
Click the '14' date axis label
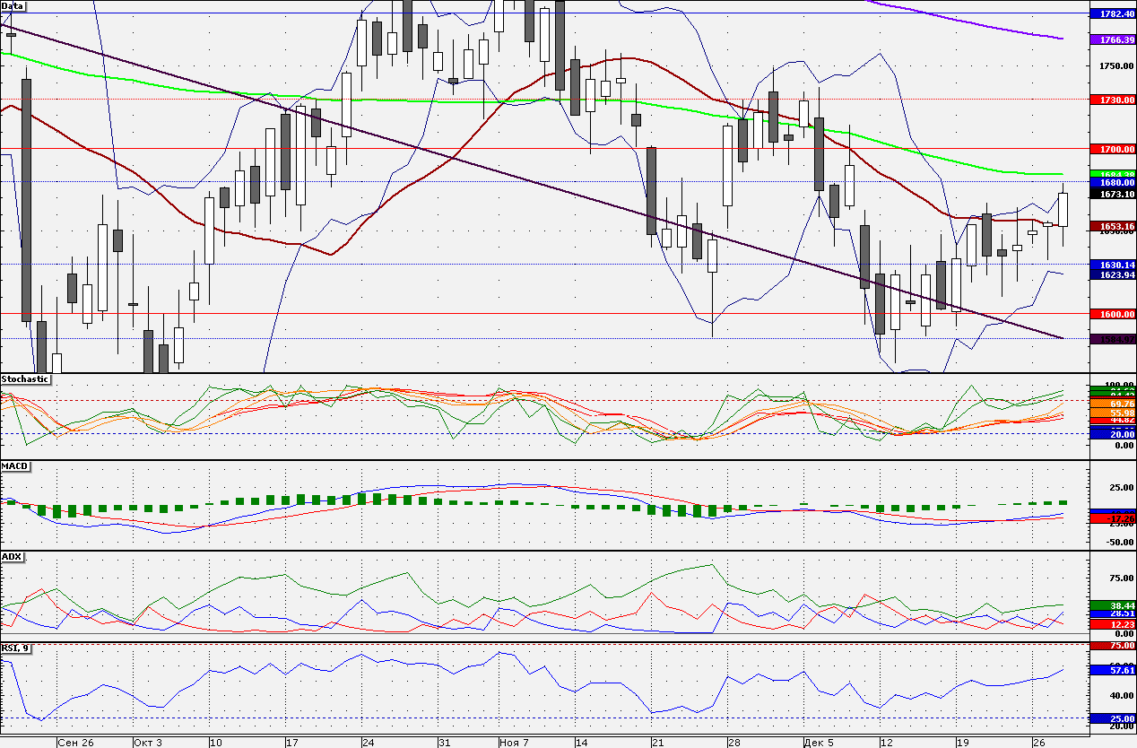[x=581, y=743]
